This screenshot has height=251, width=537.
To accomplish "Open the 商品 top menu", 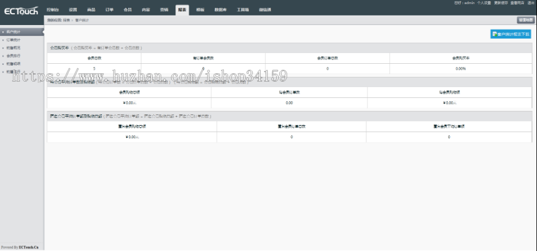I will click(91, 10).
